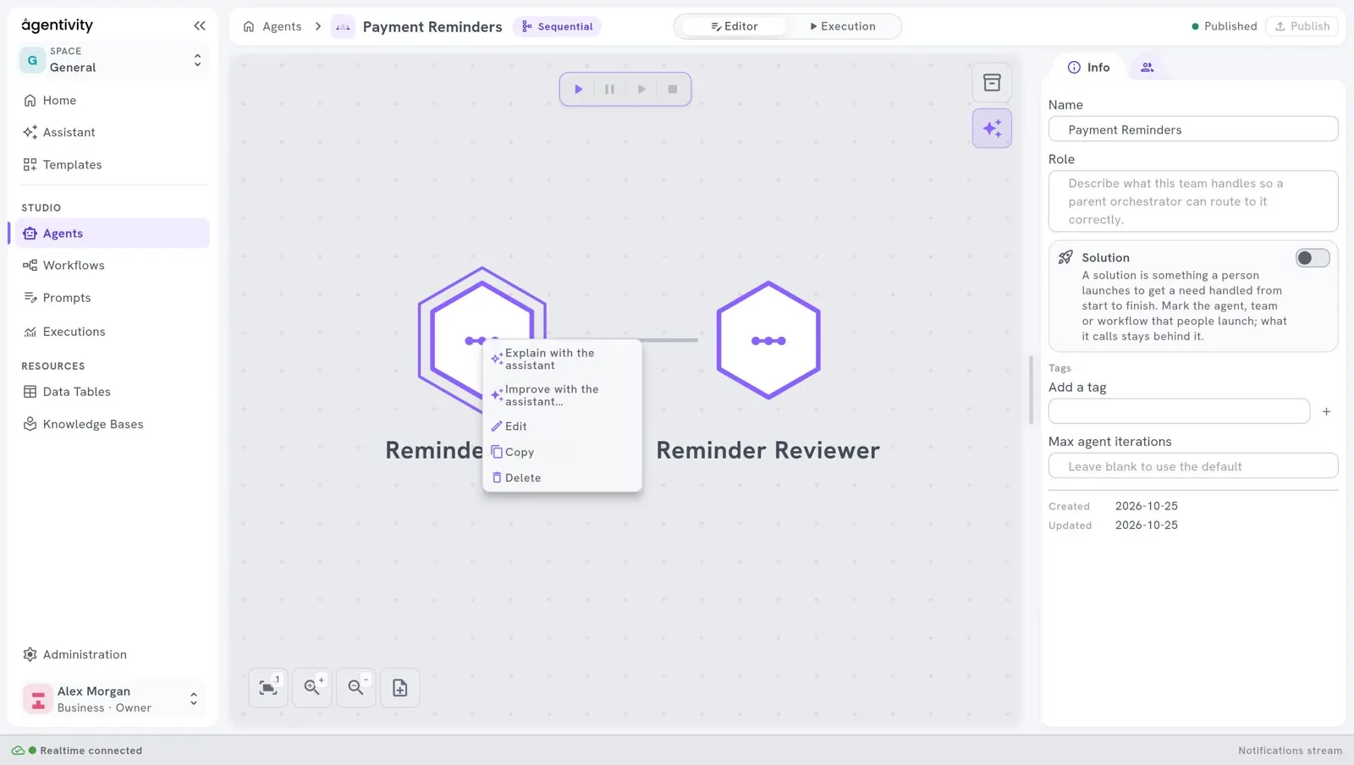
Task: Open Templates from the sidebar
Action: pos(113,165)
